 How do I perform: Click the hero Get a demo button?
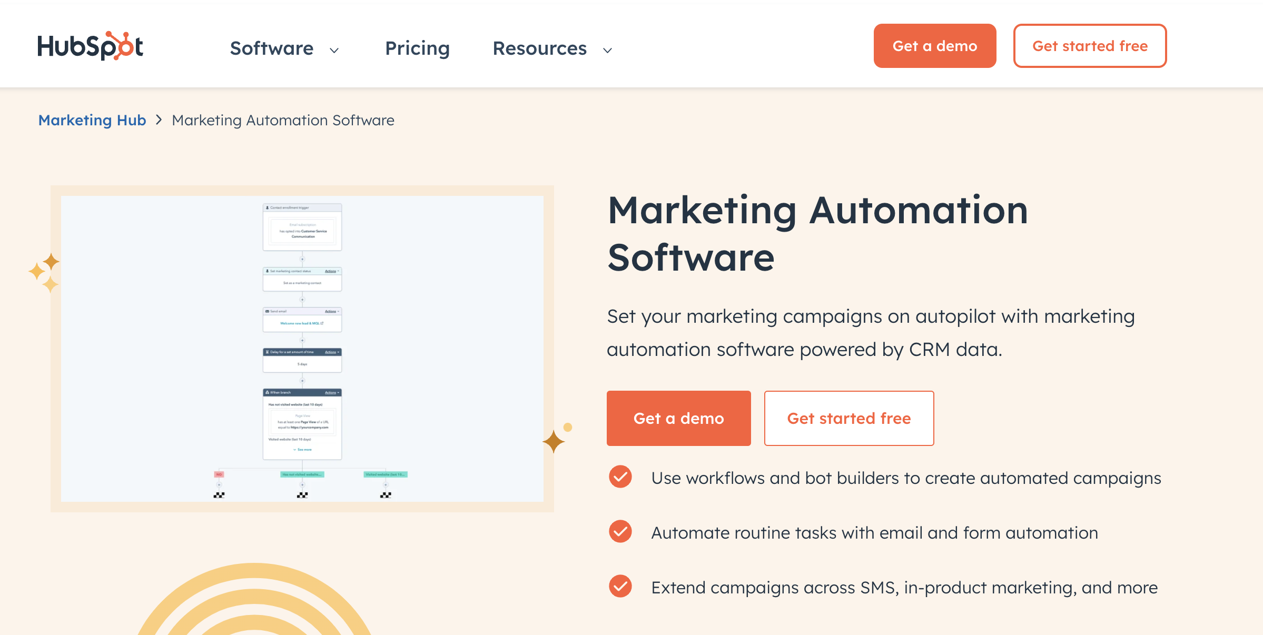click(x=678, y=418)
